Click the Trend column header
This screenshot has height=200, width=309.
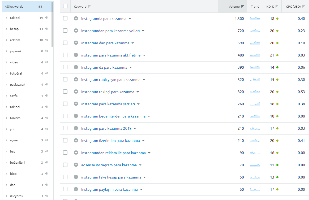(255, 6)
